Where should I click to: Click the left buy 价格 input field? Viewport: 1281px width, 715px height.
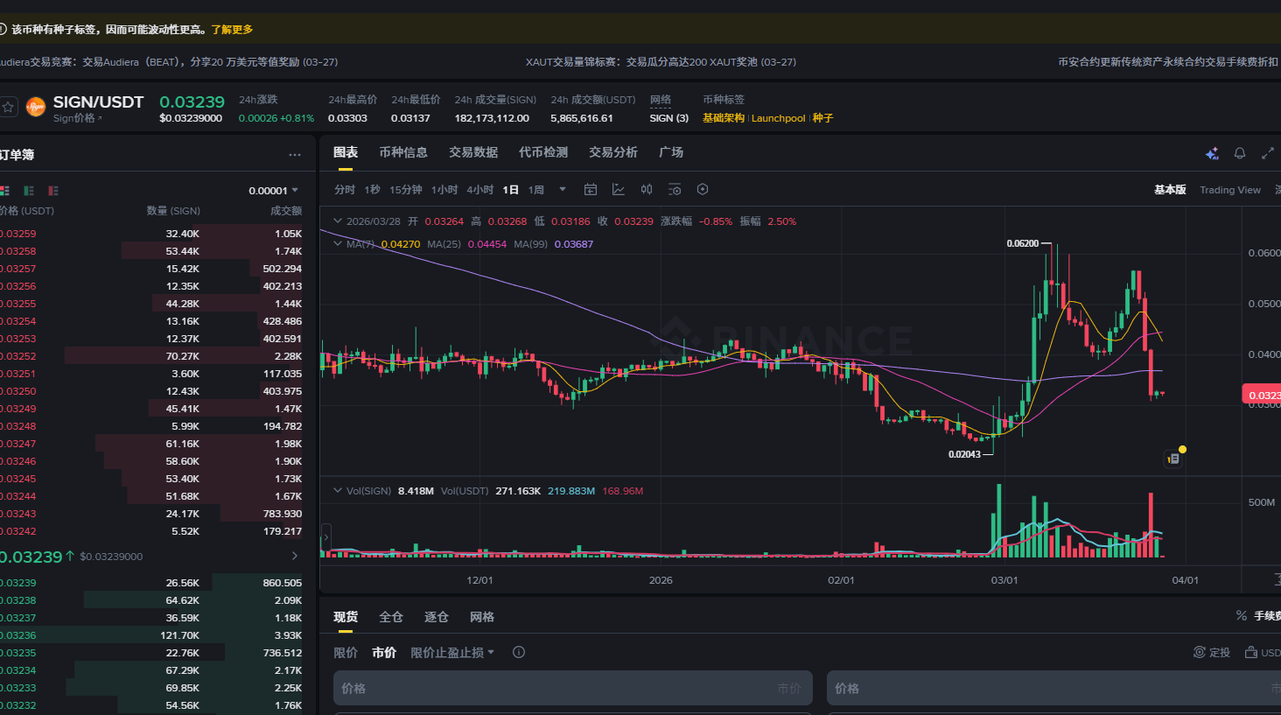coord(573,688)
